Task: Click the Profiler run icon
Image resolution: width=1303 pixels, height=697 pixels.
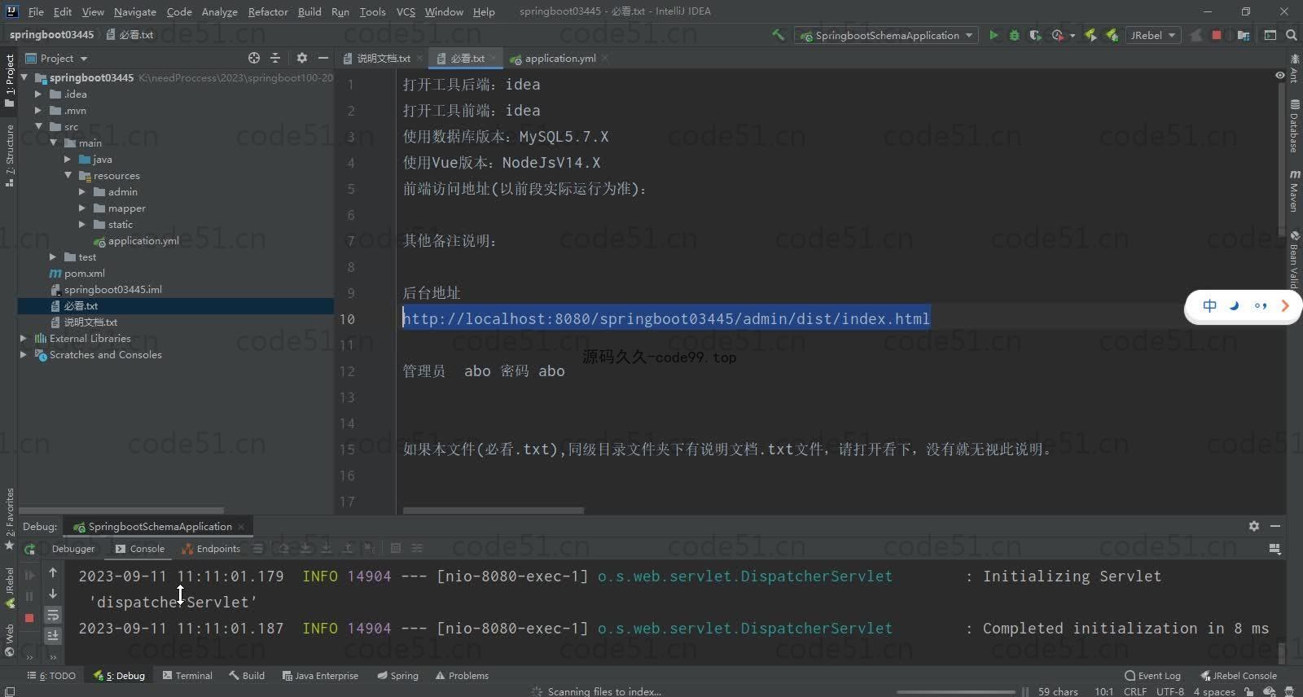Action: 1058,35
